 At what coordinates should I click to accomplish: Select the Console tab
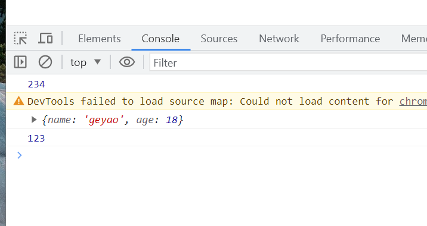[160, 39]
